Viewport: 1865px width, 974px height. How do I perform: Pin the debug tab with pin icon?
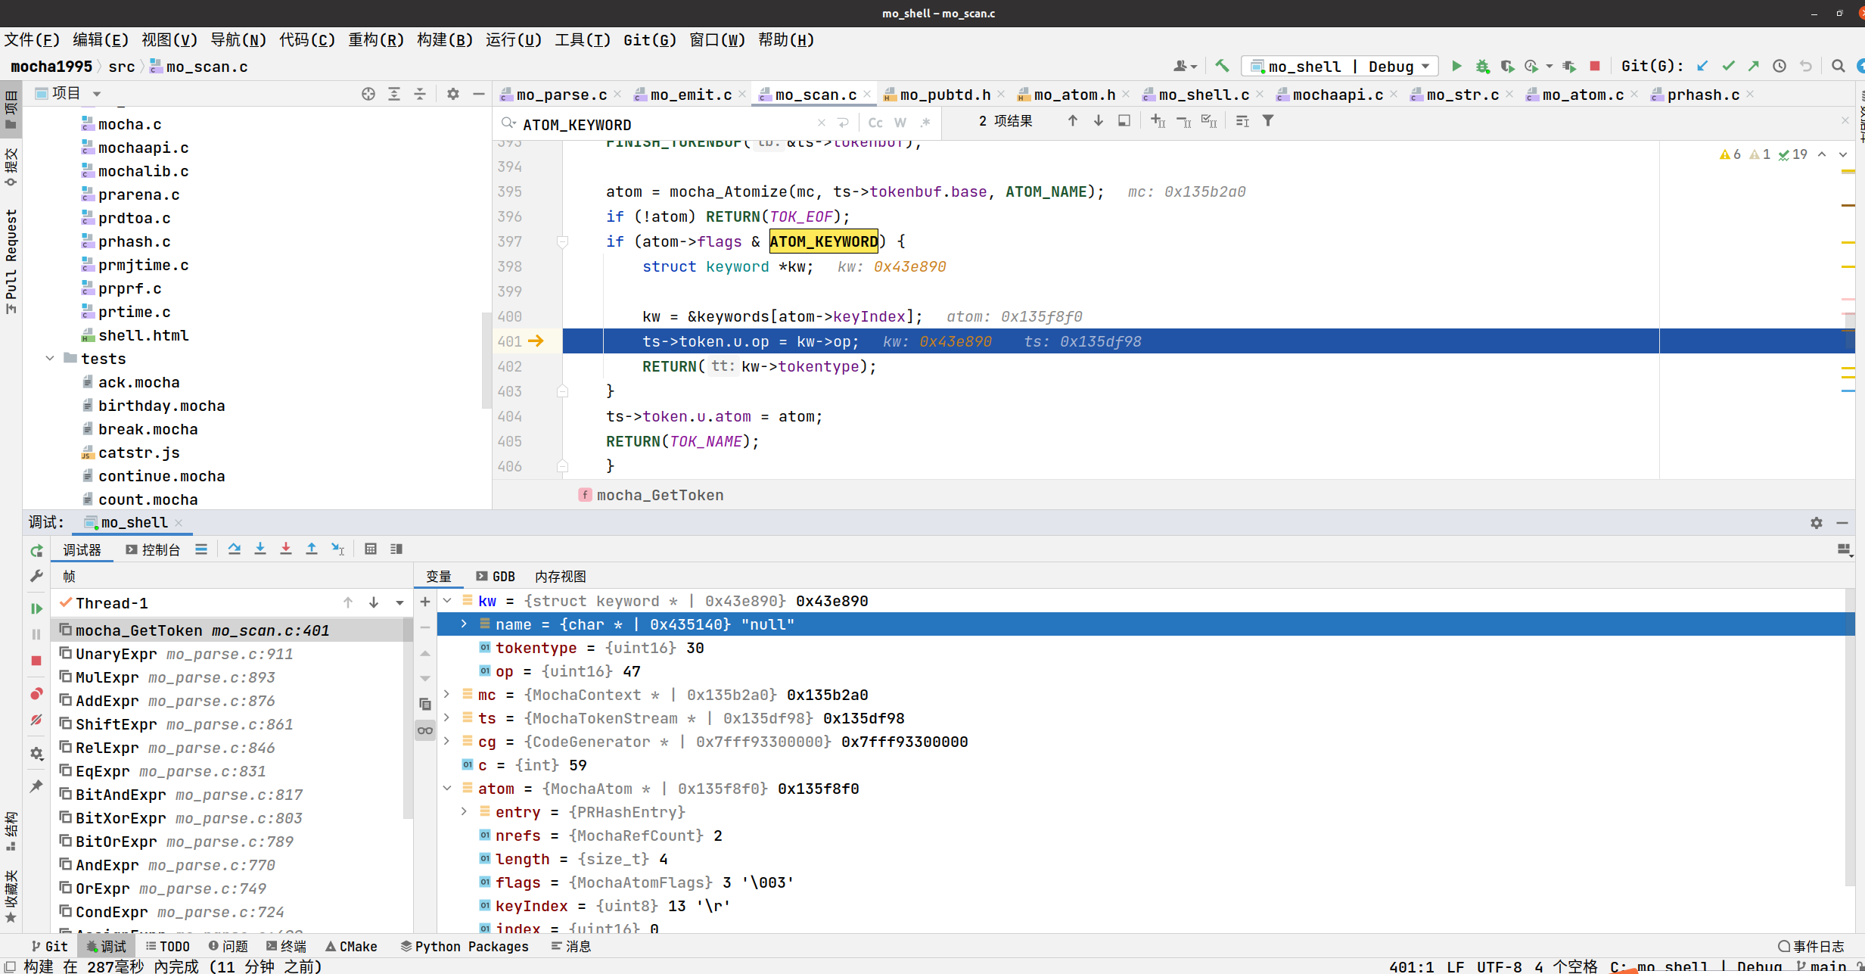36,786
